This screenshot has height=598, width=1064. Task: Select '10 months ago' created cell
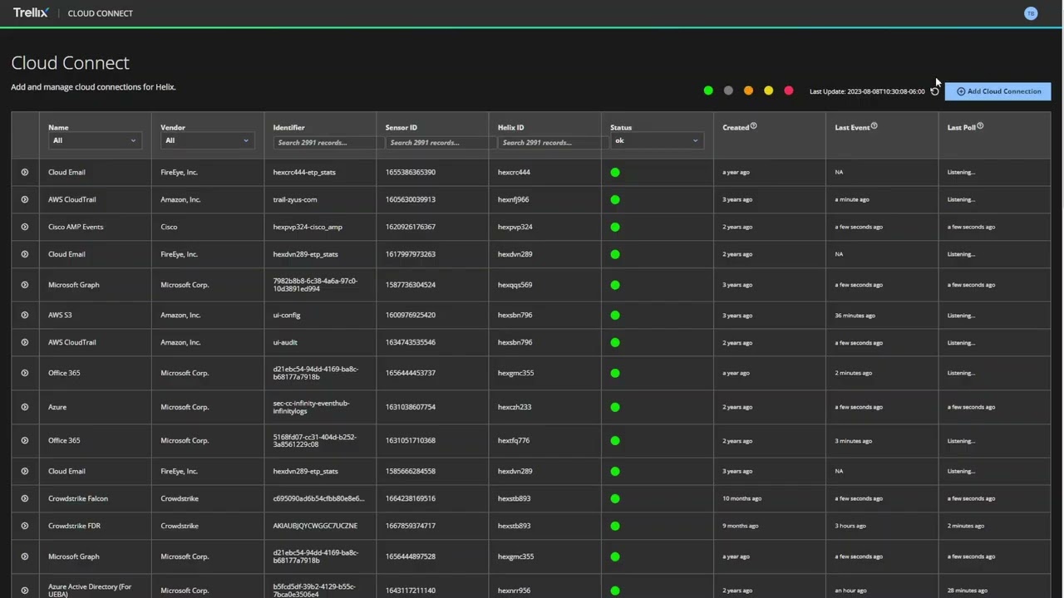tap(742, 498)
